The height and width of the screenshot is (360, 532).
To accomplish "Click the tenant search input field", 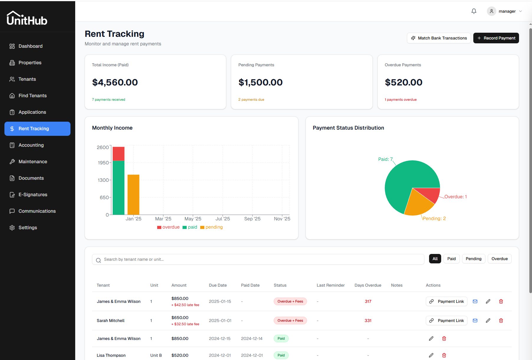I will click(258, 259).
